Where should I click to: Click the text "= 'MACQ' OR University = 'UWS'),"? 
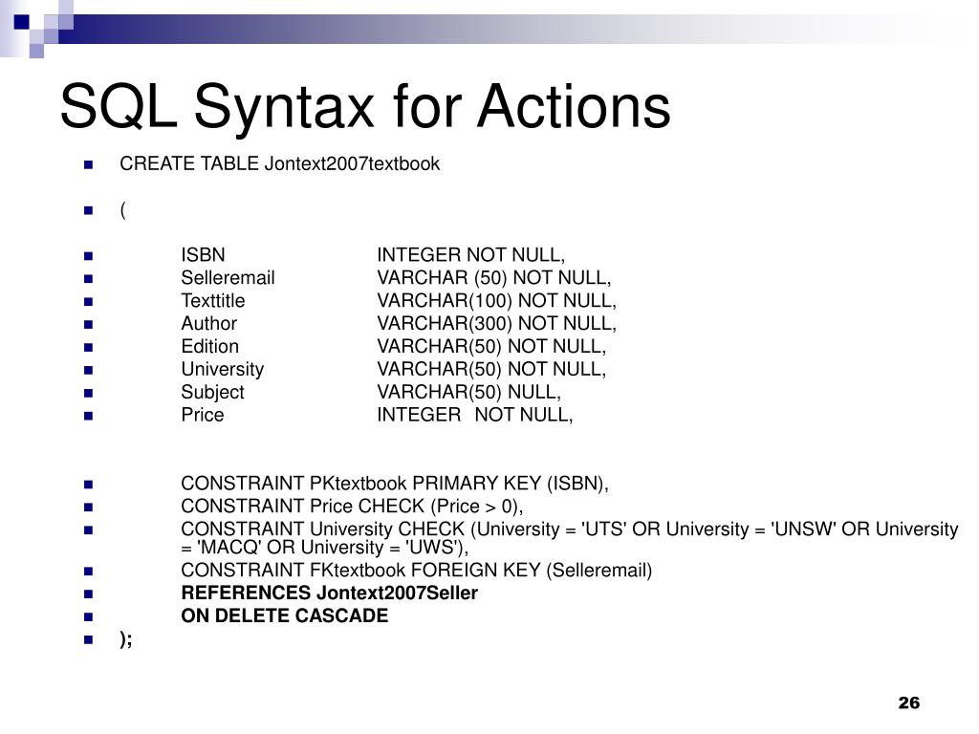pos(325,548)
